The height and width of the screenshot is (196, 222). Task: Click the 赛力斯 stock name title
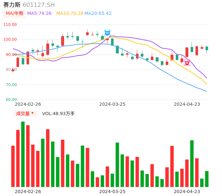[12, 5]
